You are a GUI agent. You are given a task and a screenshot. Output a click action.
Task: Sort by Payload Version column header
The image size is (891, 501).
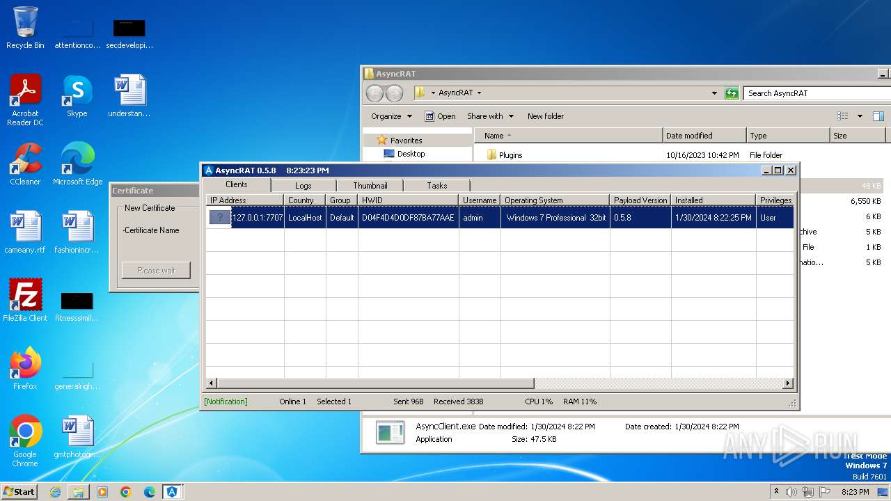coord(640,200)
